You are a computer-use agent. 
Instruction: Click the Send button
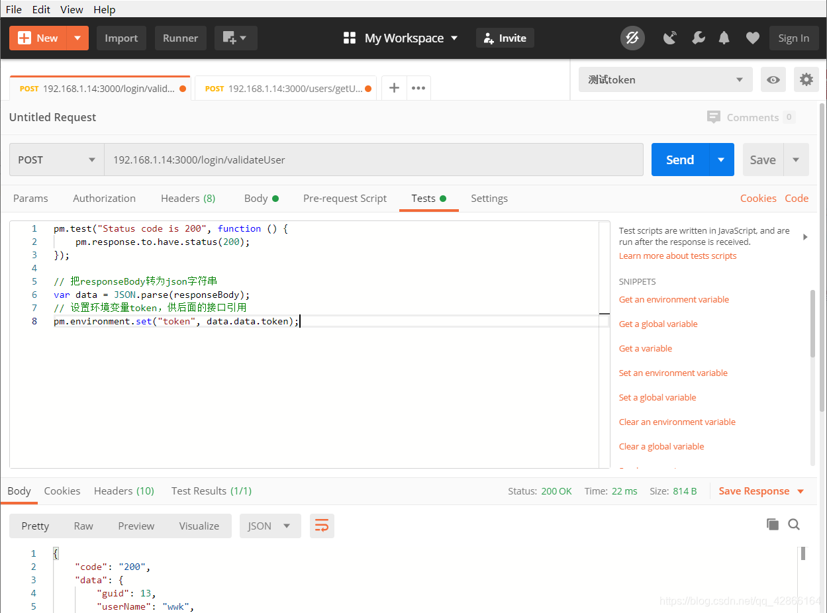680,160
